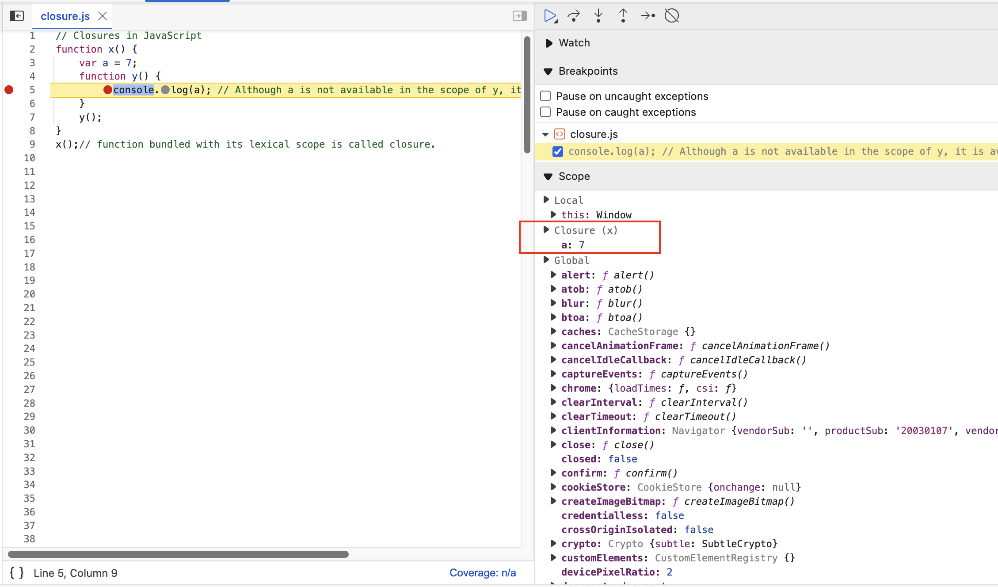Toggle the Closure (x) scope
The width and height of the screenshot is (998, 587).
(546, 230)
